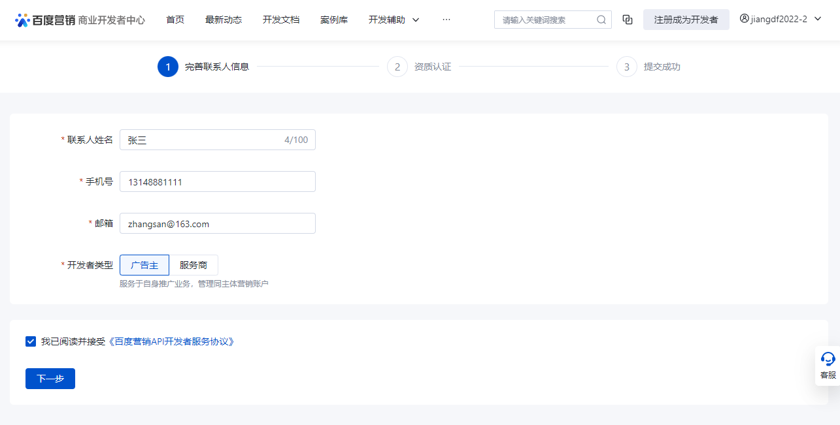Open the 开发文档 menu item
Screen dimensions: 840x425
coord(281,20)
